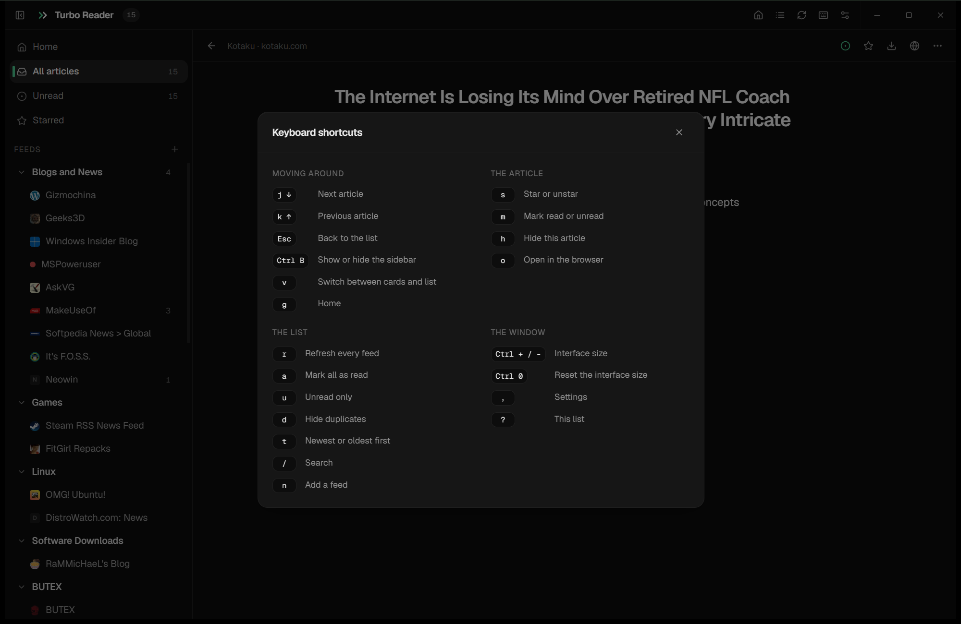The width and height of the screenshot is (961, 624).
Task: Open Starred articles
Action: (99, 120)
